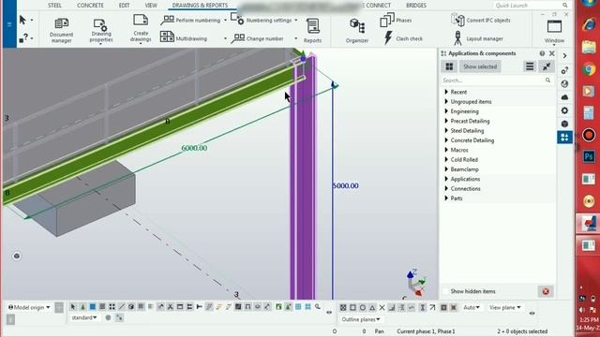Open the Organizer

(357, 31)
